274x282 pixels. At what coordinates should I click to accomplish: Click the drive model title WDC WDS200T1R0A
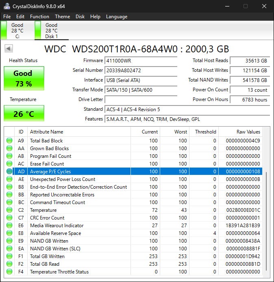click(137, 49)
